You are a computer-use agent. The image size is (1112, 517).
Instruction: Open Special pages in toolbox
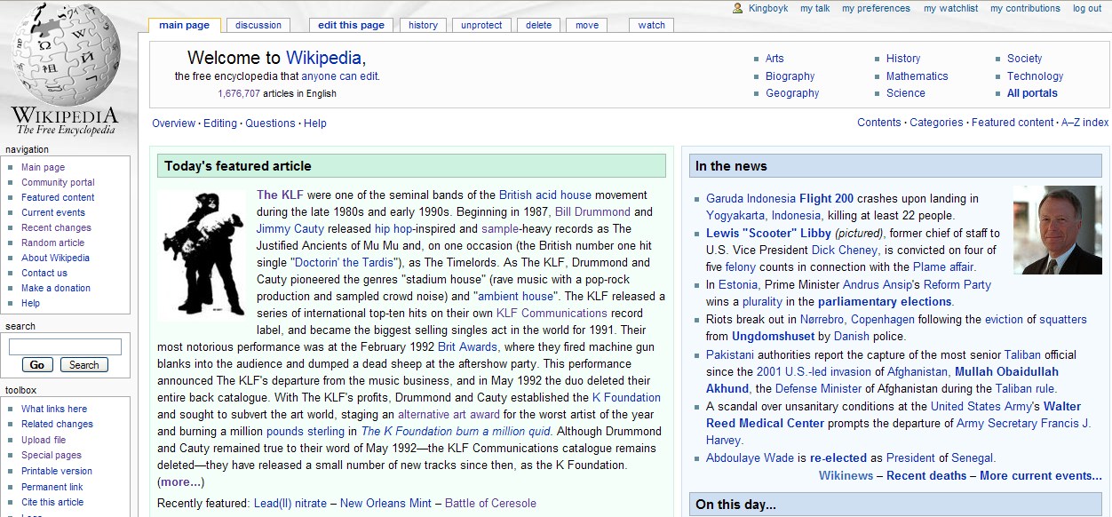[x=52, y=455]
